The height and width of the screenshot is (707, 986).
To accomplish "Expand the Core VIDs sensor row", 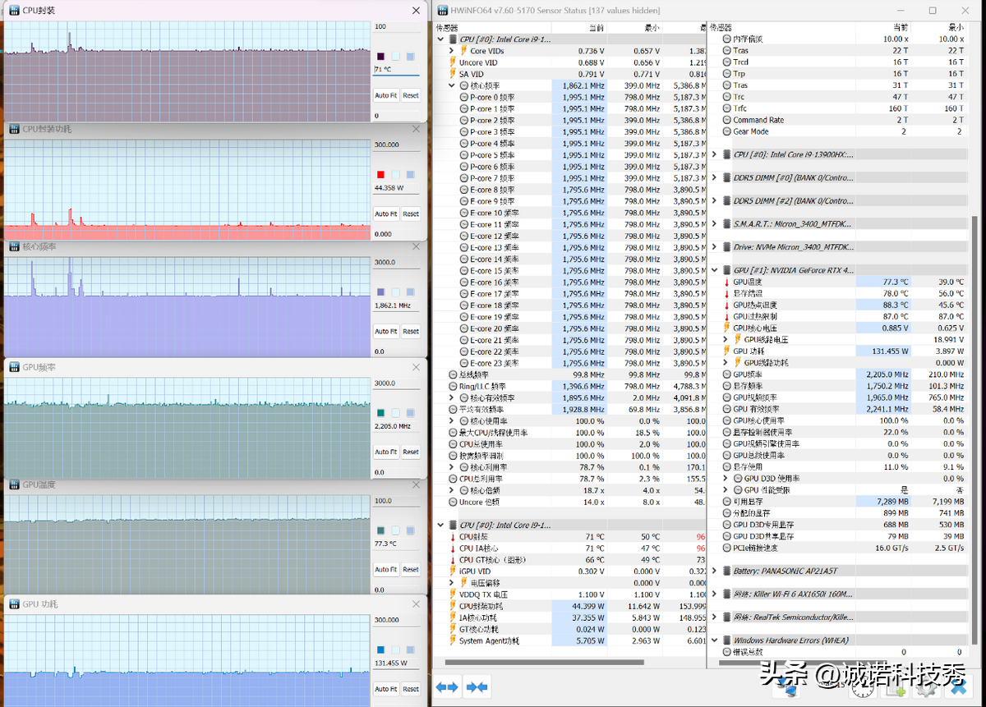I will coord(451,51).
